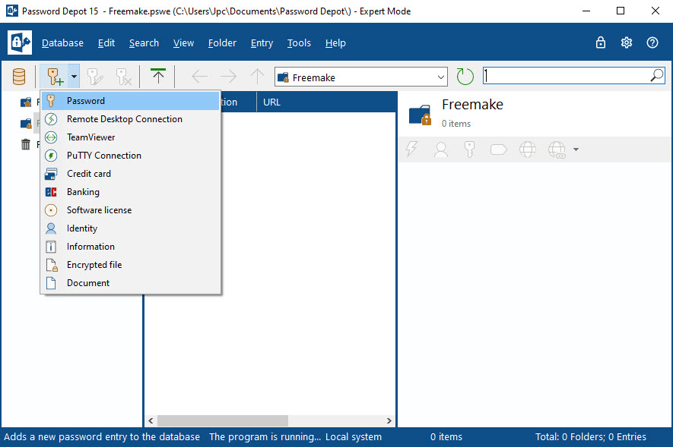Open the Help menu
This screenshot has height=447, width=673.
335,42
